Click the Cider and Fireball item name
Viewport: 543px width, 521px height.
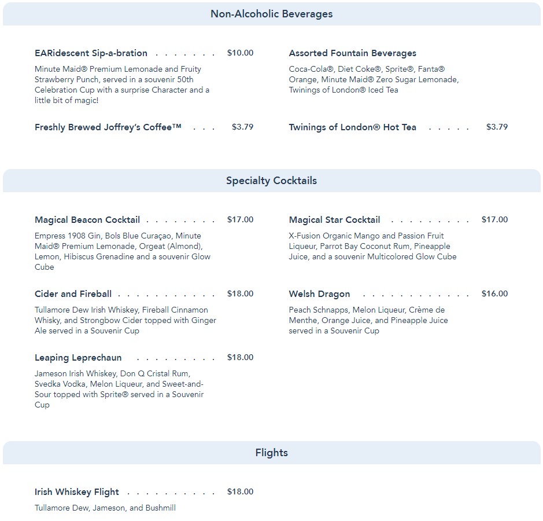click(73, 294)
